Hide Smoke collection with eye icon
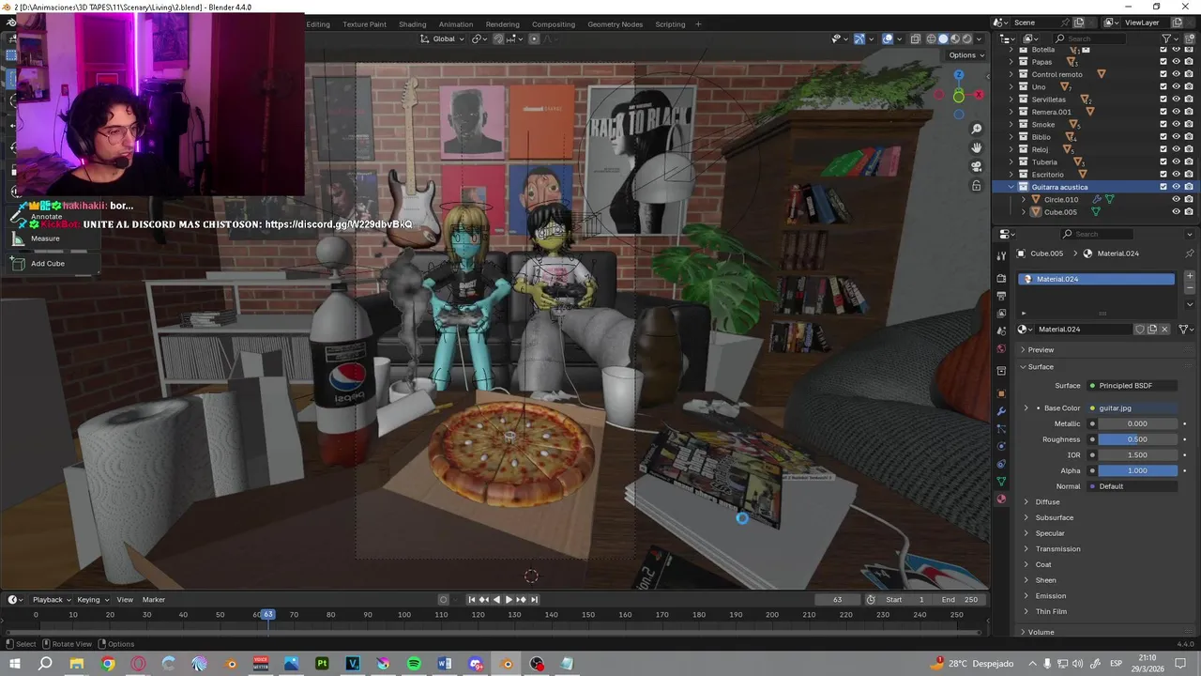Image resolution: width=1201 pixels, height=676 pixels. (1176, 124)
